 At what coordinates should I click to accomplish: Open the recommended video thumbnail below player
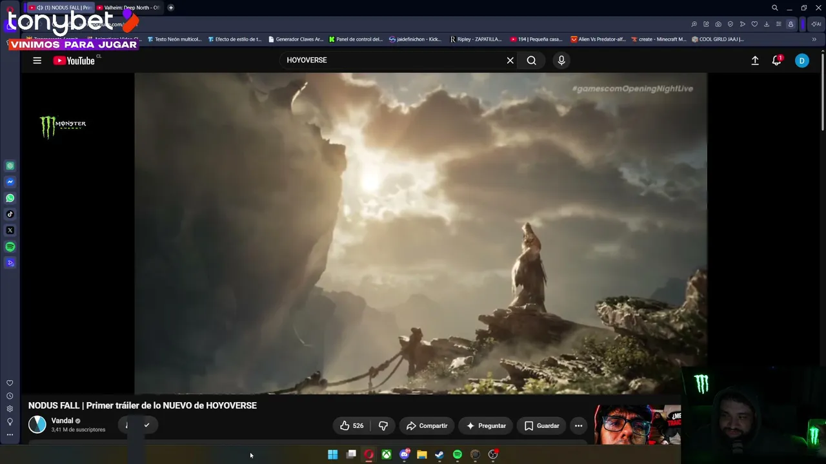point(637,425)
